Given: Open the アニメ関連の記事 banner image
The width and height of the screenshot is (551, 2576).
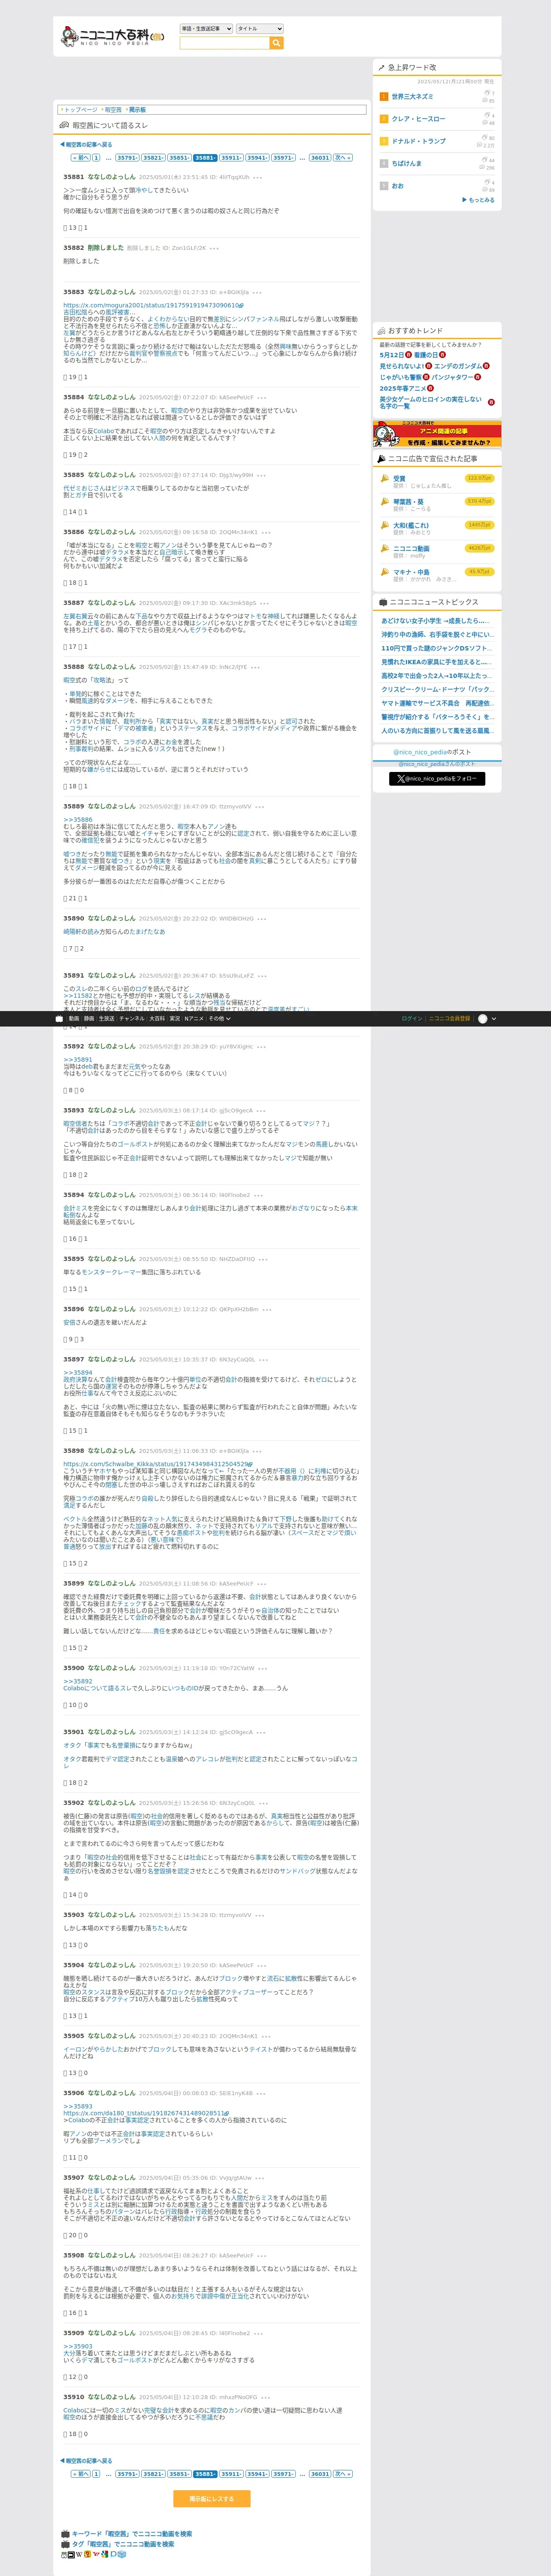Looking at the screenshot, I should (x=437, y=435).
